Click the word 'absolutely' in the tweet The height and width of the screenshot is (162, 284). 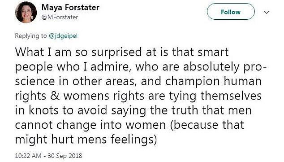pos(211,67)
